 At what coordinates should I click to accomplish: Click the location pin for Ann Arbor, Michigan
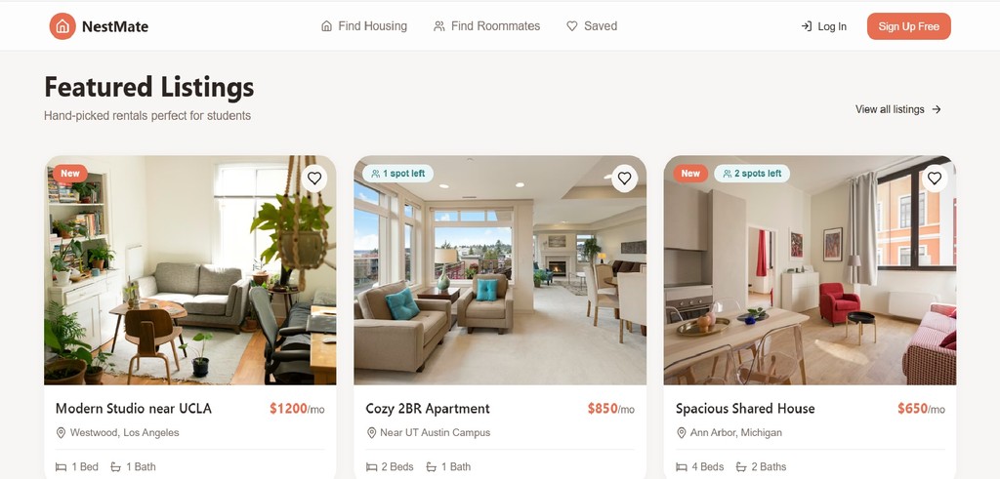tap(681, 433)
